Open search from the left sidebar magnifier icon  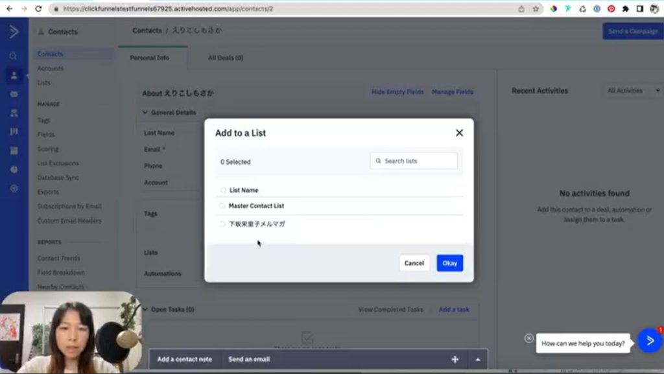pyautogui.click(x=14, y=56)
